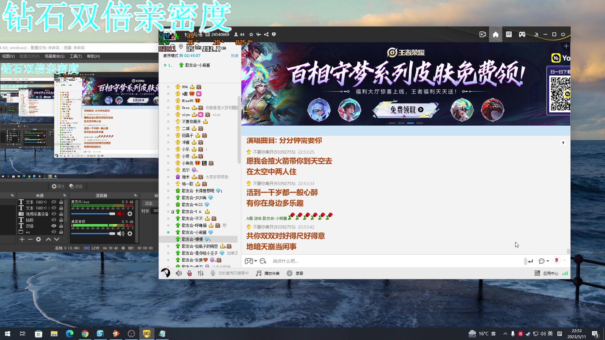Click the user avatar in YY bottom bar
The width and height of the screenshot is (605, 340).
pos(165,273)
